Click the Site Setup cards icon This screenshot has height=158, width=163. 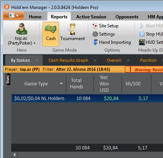tap(95, 26)
